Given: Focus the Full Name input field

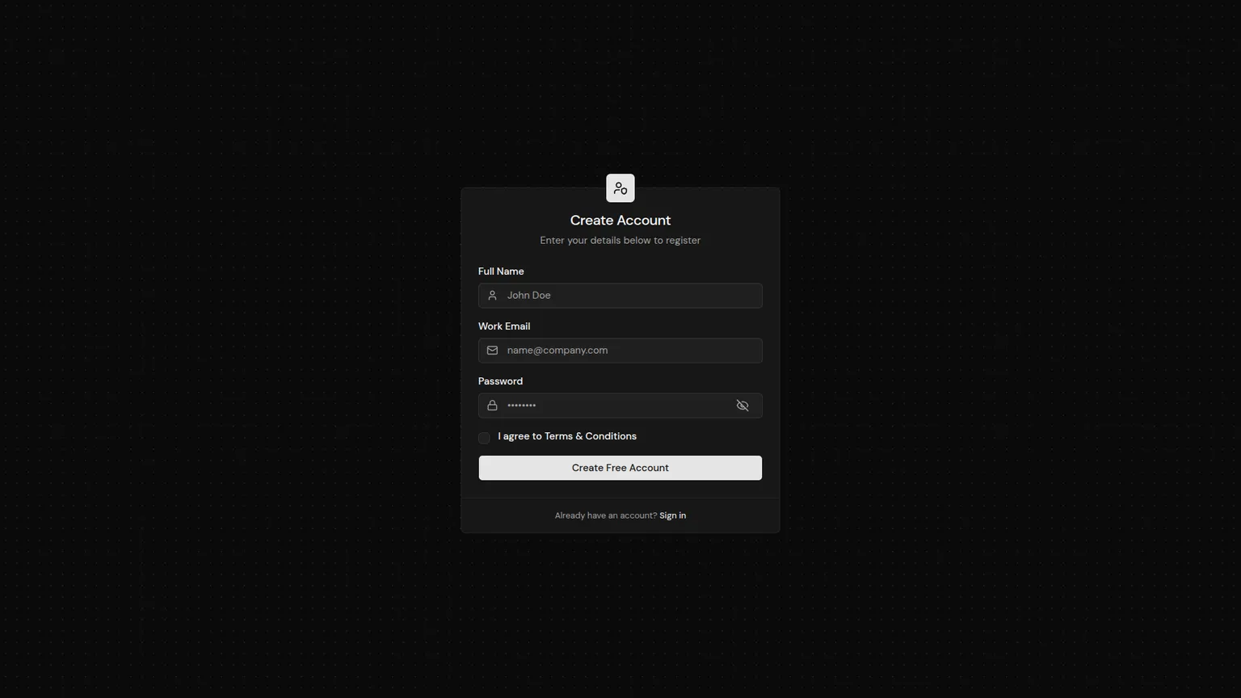Looking at the screenshot, I should [x=620, y=296].
